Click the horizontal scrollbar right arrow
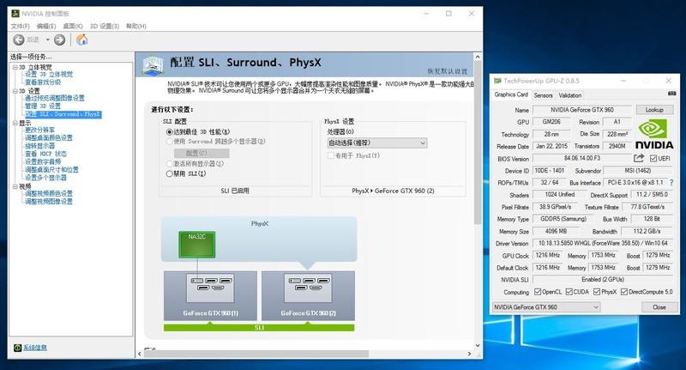686x370 pixels. [x=469, y=354]
